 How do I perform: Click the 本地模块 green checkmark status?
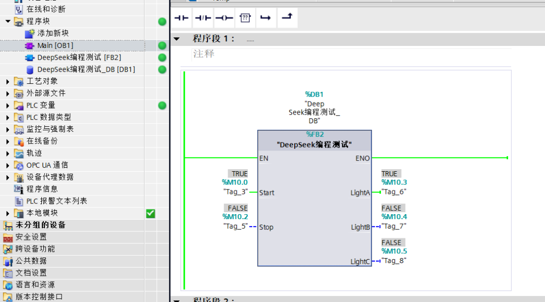(x=150, y=213)
